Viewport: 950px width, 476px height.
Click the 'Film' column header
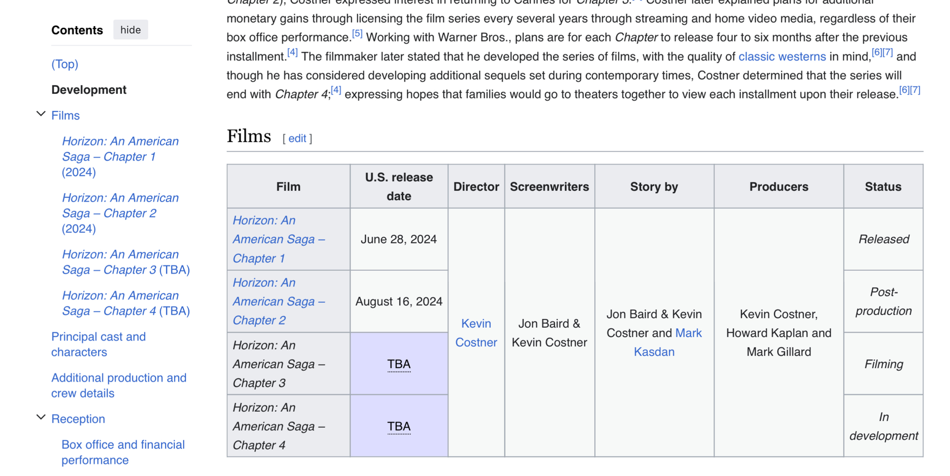coord(288,186)
